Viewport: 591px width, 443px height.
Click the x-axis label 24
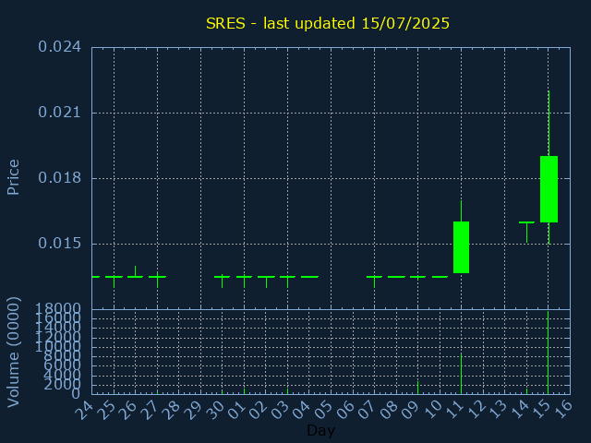coord(84,410)
